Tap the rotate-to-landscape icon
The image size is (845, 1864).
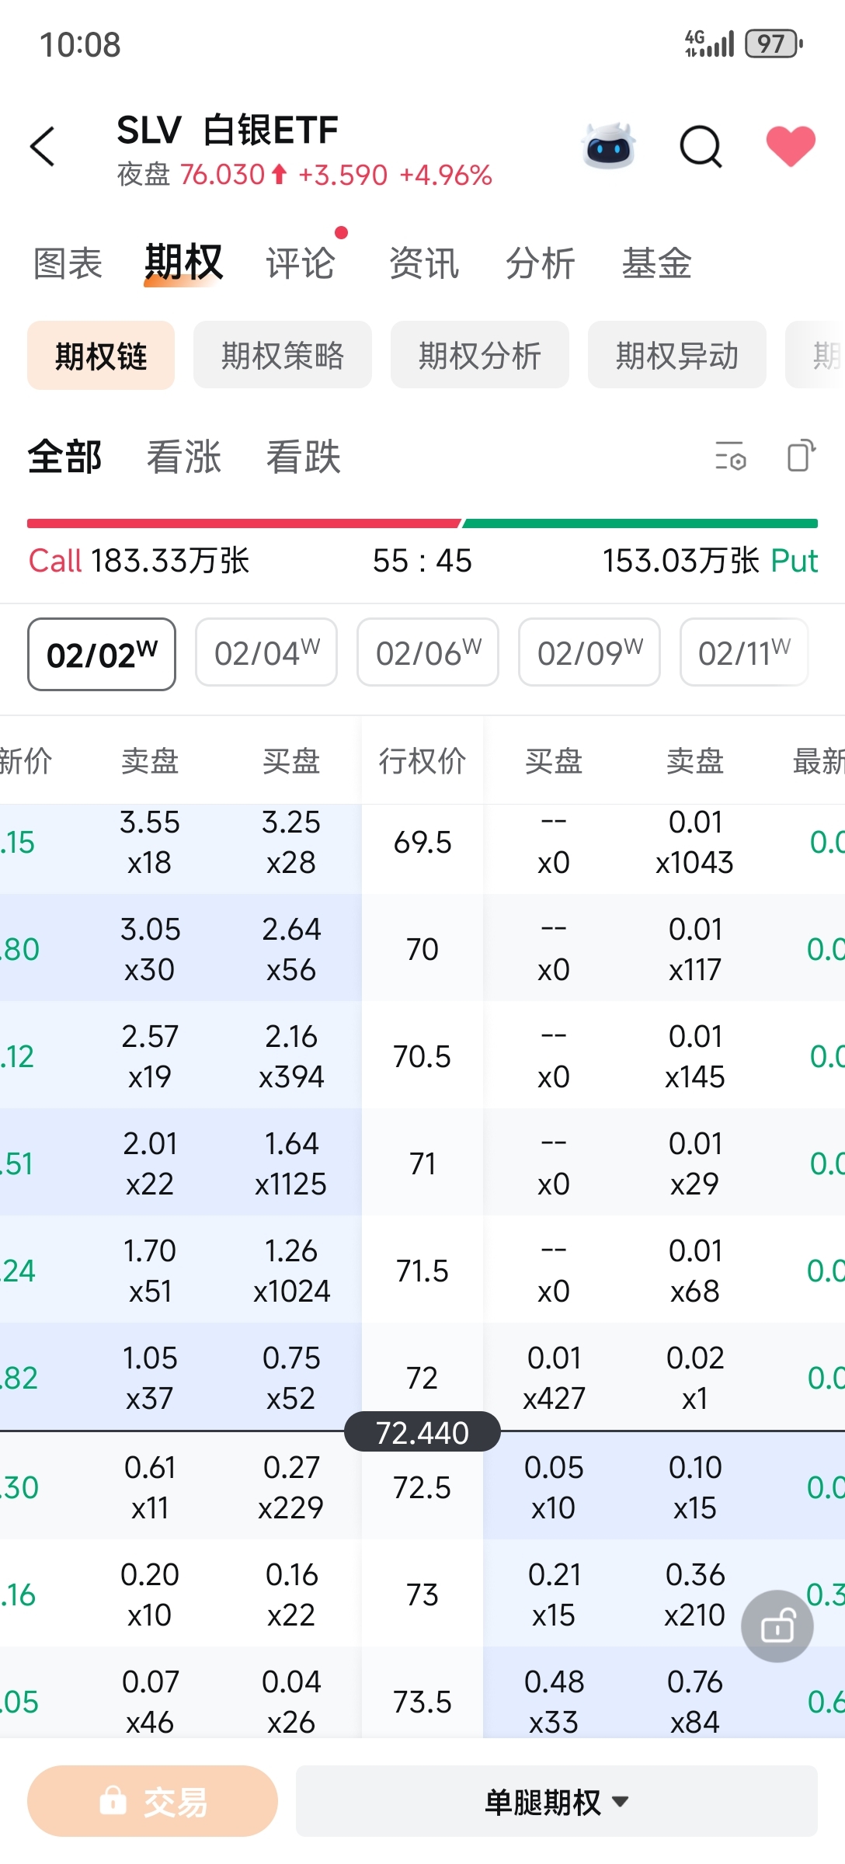point(802,456)
